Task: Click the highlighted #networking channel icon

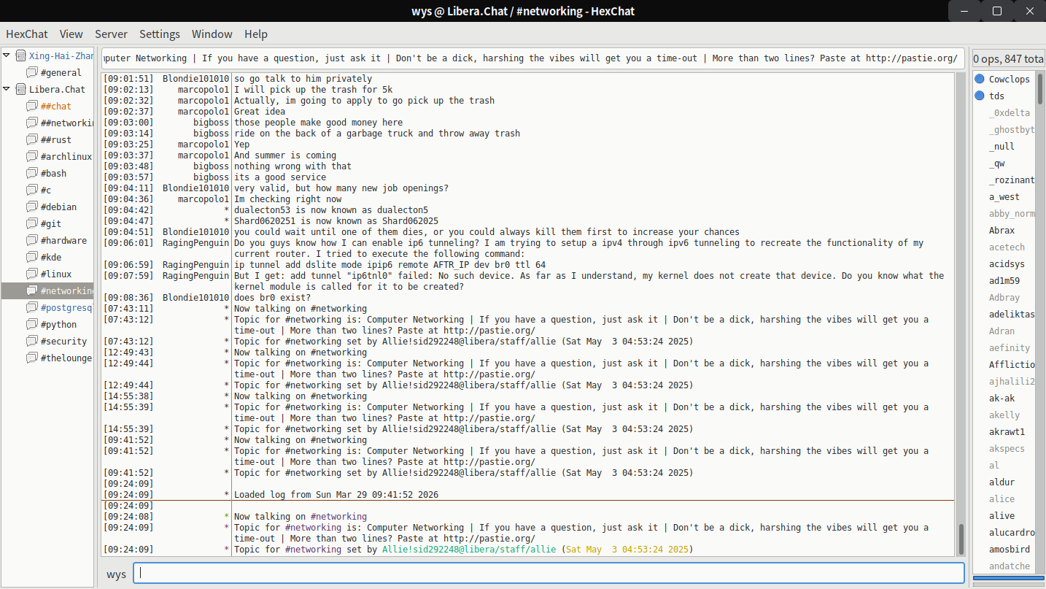Action: click(x=32, y=290)
